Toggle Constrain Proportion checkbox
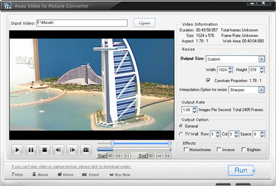 [208, 80]
